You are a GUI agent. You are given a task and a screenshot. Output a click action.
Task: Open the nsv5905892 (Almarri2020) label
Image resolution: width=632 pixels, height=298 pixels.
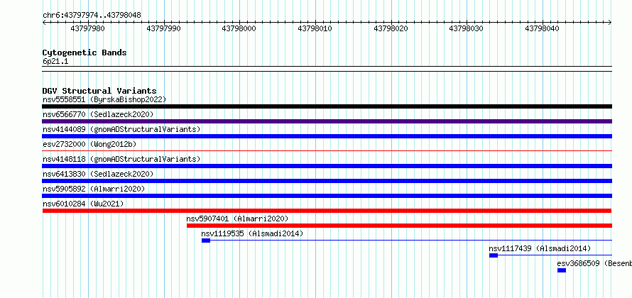tap(94, 189)
